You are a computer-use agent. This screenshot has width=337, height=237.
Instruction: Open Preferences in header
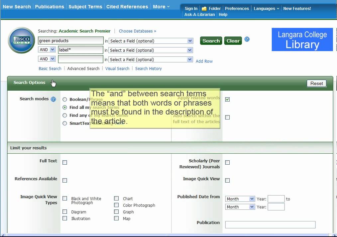click(237, 9)
